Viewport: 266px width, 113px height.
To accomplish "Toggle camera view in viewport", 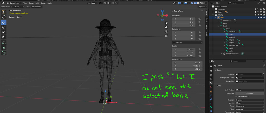I will pos(166,31).
